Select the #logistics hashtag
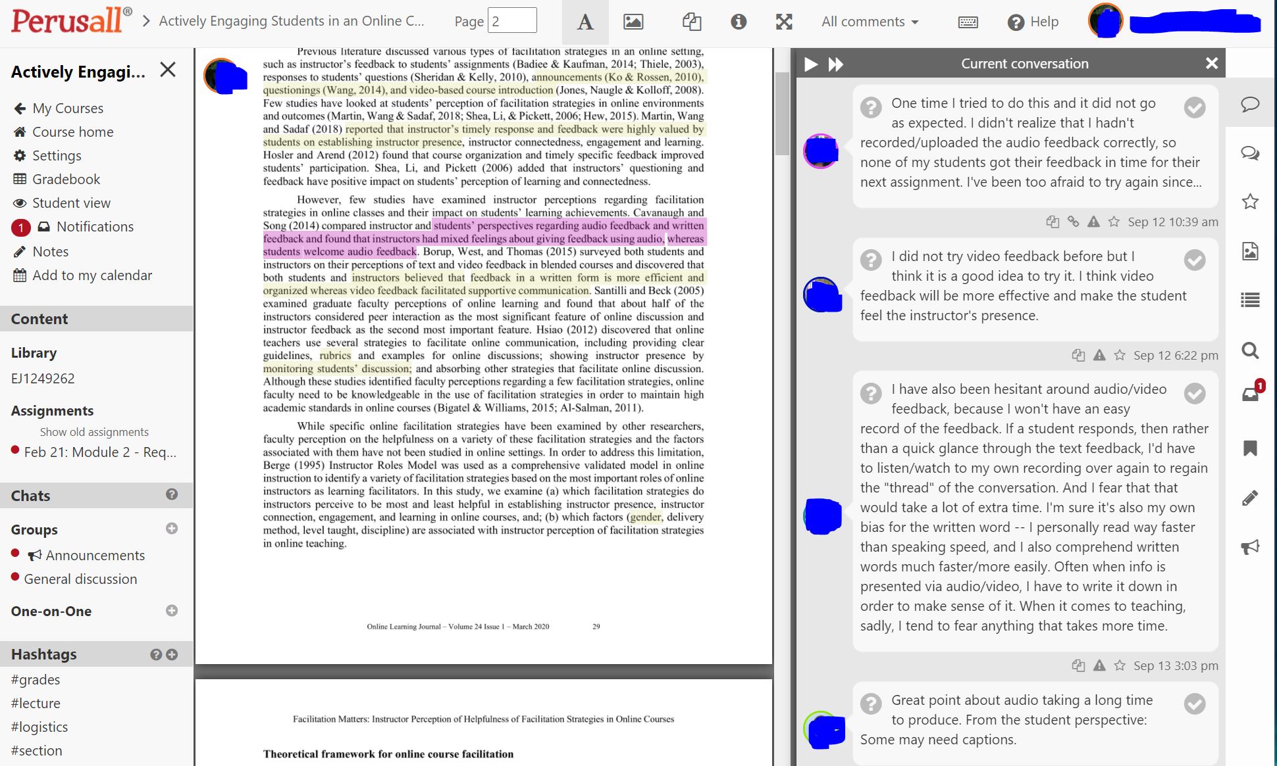This screenshot has height=766, width=1277. point(39,727)
